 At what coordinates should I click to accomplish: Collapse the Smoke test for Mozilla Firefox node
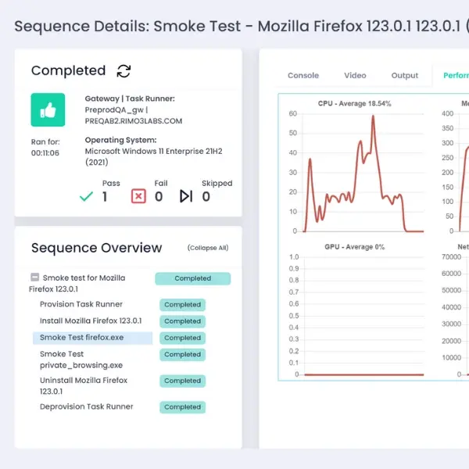[x=34, y=277]
